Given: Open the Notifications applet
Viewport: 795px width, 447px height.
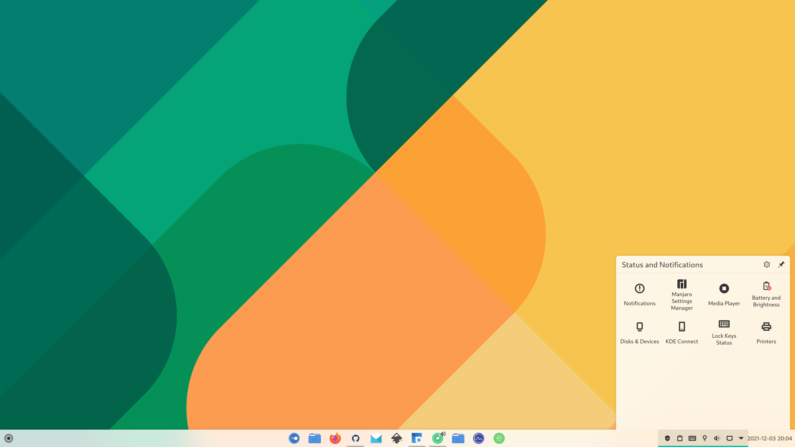Looking at the screenshot, I should click(639, 295).
